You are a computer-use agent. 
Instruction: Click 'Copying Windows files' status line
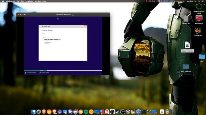point(49,38)
